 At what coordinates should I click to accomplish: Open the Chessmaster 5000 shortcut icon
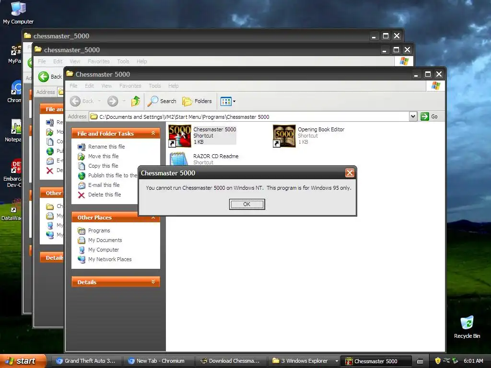(x=179, y=136)
